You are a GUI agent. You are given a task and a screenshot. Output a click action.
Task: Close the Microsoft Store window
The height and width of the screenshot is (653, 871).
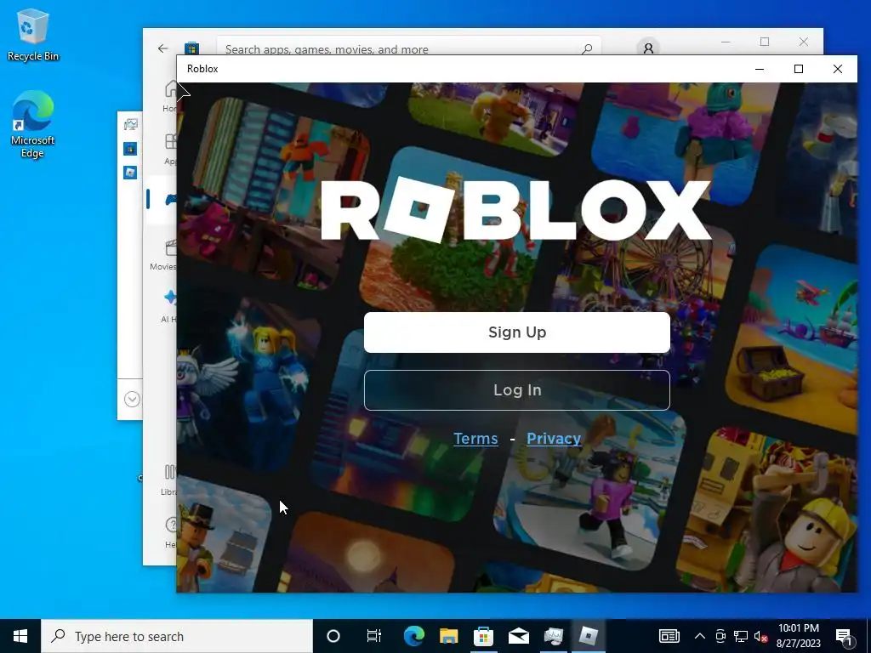click(803, 43)
